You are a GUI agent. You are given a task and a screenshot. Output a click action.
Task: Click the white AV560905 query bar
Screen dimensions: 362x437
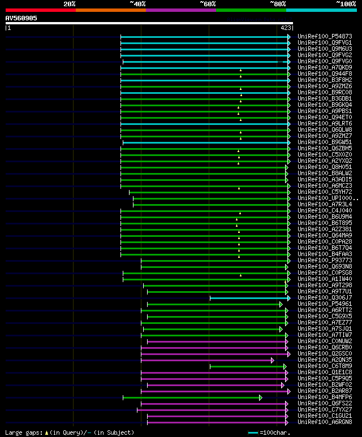tap(149, 23)
